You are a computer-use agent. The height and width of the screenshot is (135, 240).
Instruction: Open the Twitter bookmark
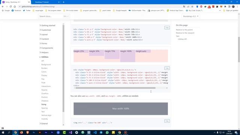[x=27, y=10]
